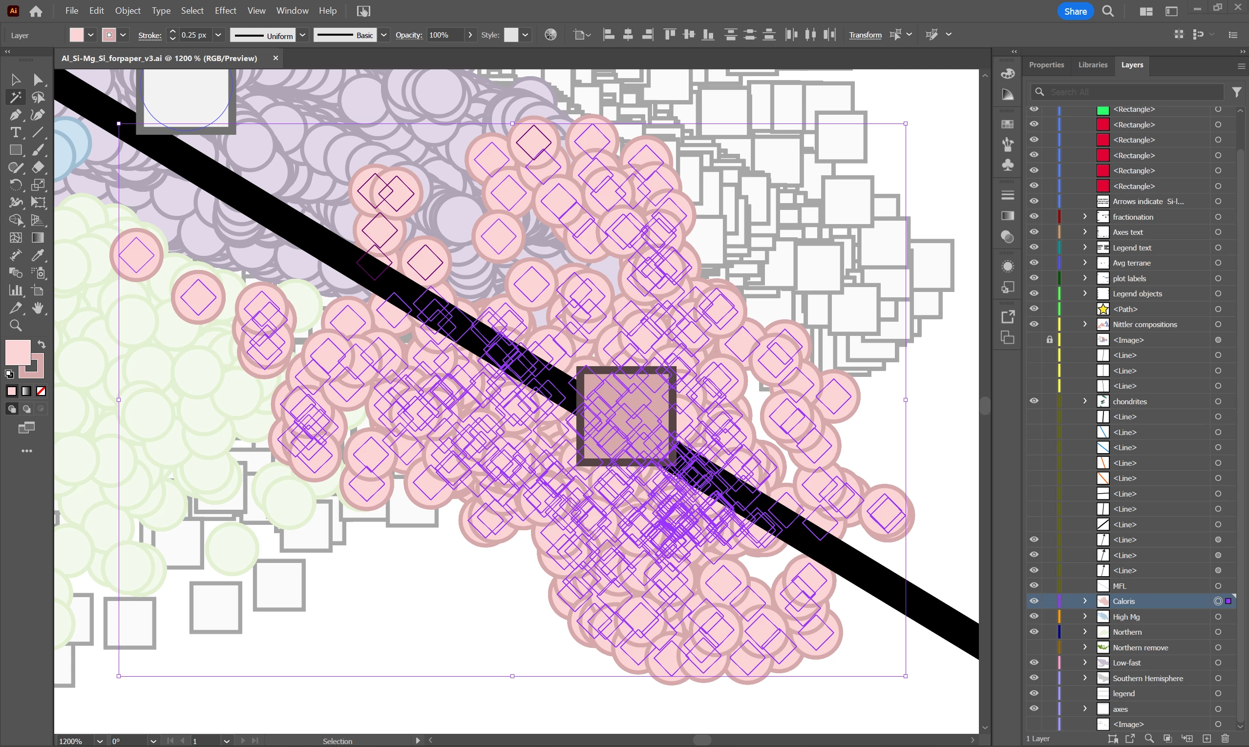Open the Transform panel link
Image resolution: width=1249 pixels, height=747 pixels.
pyautogui.click(x=865, y=35)
